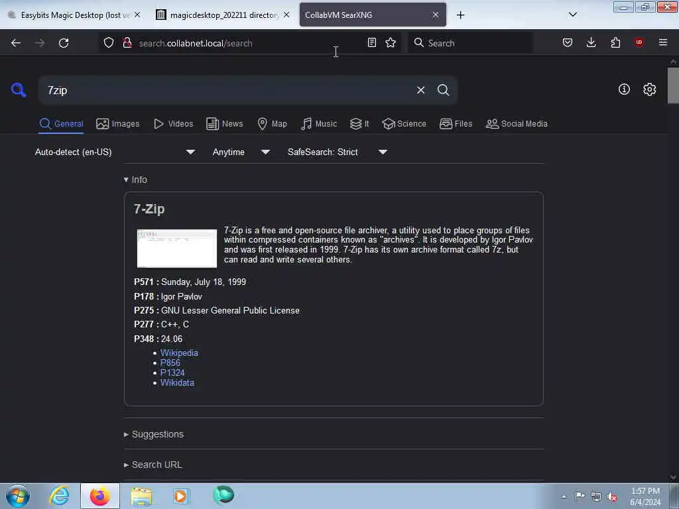The height and width of the screenshot is (509, 679).
Task: Expand the Suggestions section
Action: click(x=154, y=434)
